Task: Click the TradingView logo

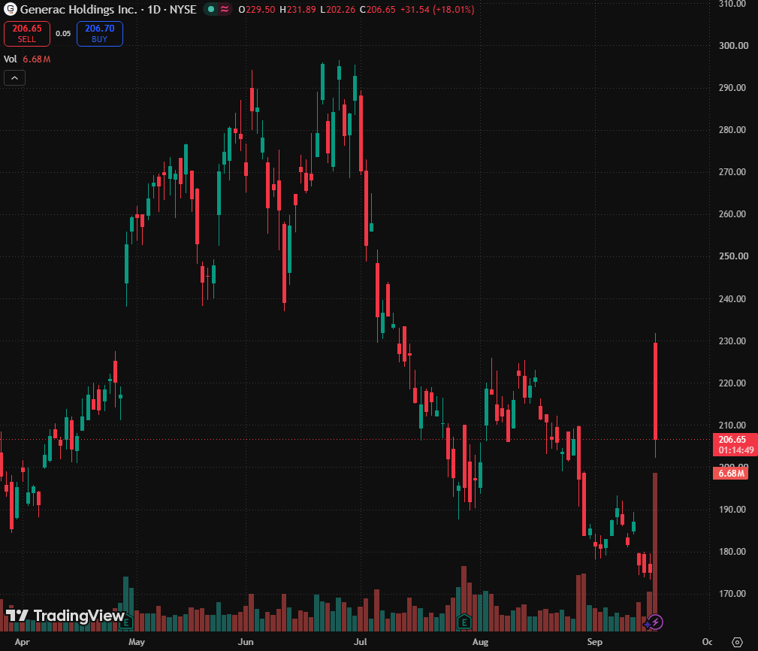Action: (65, 616)
